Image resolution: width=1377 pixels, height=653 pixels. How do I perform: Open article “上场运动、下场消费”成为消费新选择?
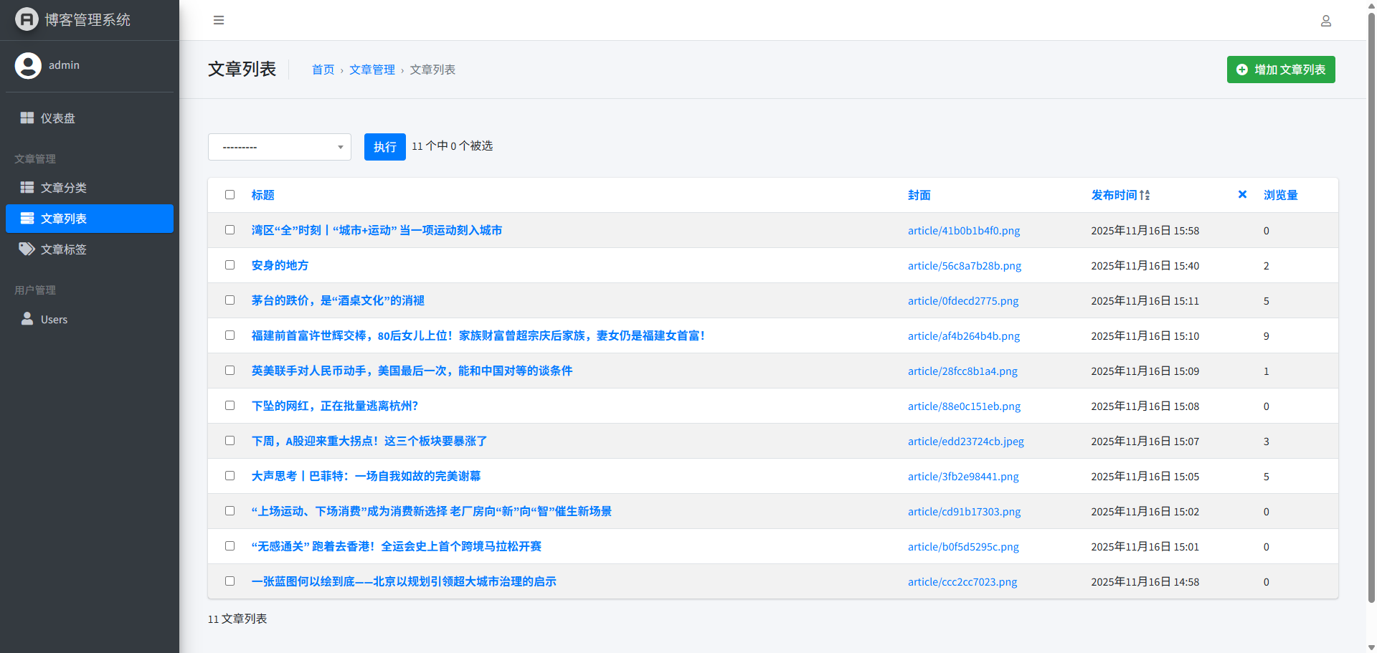click(x=432, y=511)
